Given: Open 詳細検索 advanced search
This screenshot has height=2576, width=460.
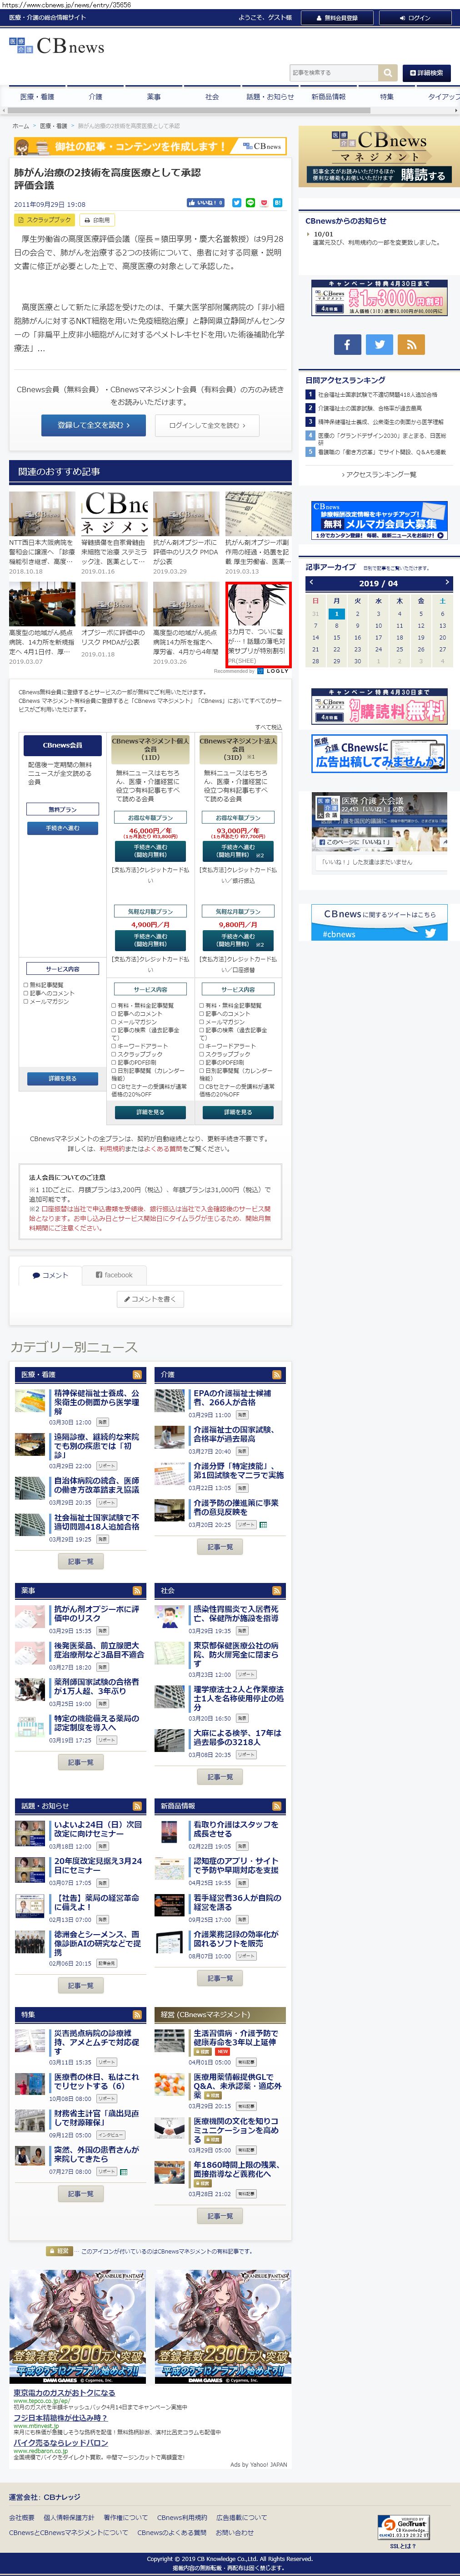Looking at the screenshot, I should 426,73.
